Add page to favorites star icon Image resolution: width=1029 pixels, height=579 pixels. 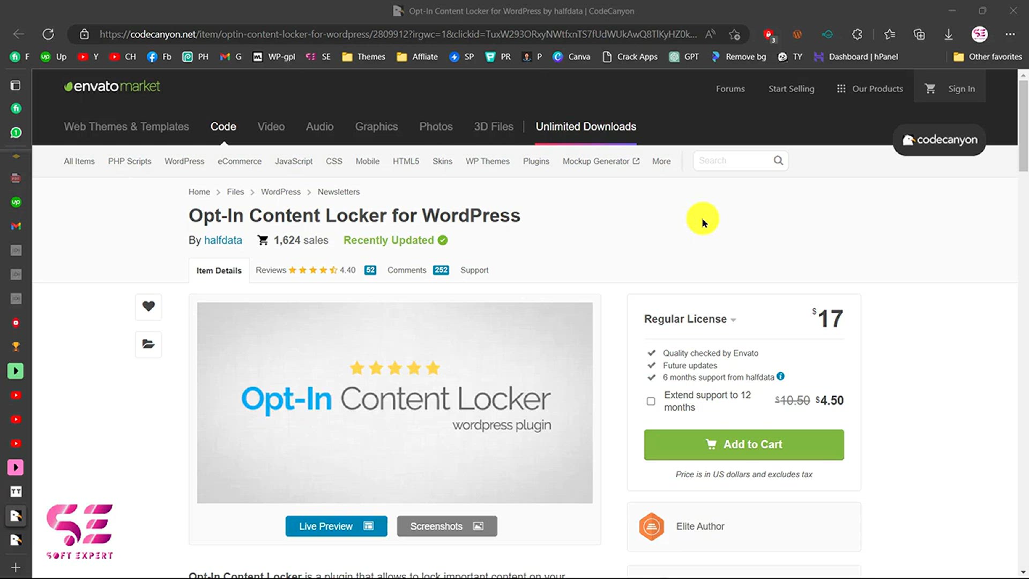click(734, 34)
